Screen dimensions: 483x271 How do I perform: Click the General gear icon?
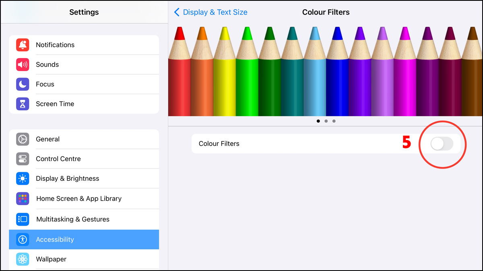[x=23, y=139]
